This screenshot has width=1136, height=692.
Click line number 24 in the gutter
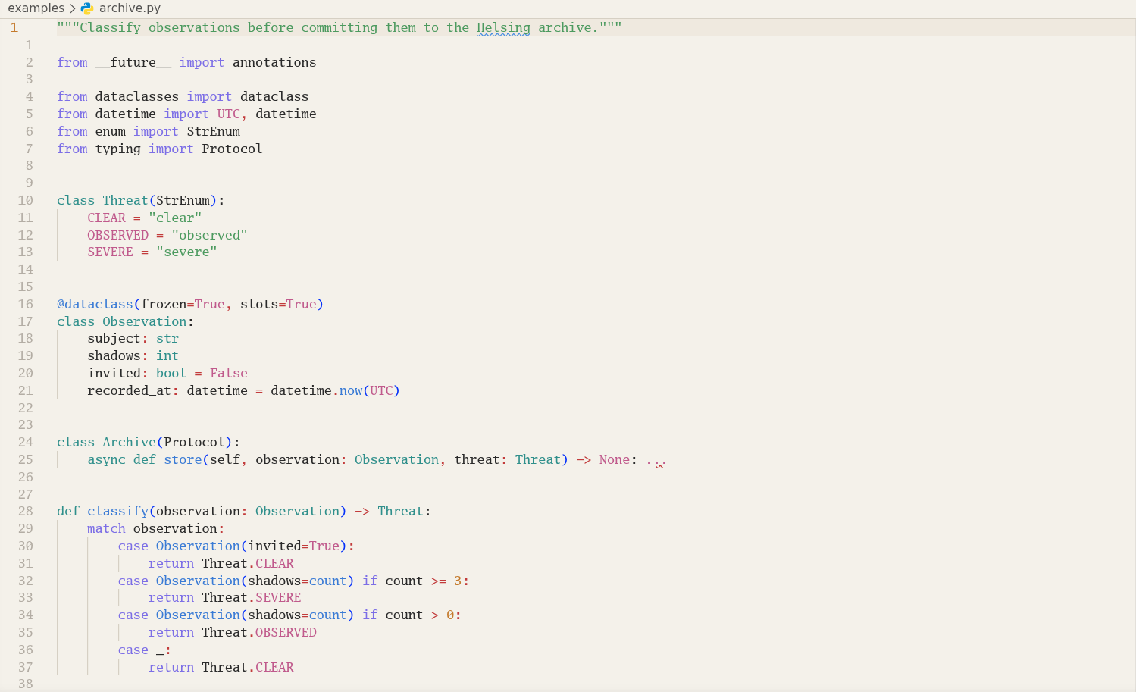click(x=26, y=443)
